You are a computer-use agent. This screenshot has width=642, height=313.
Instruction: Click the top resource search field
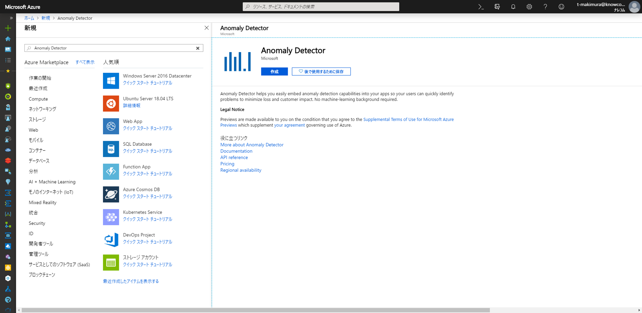click(x=321, y=7)
